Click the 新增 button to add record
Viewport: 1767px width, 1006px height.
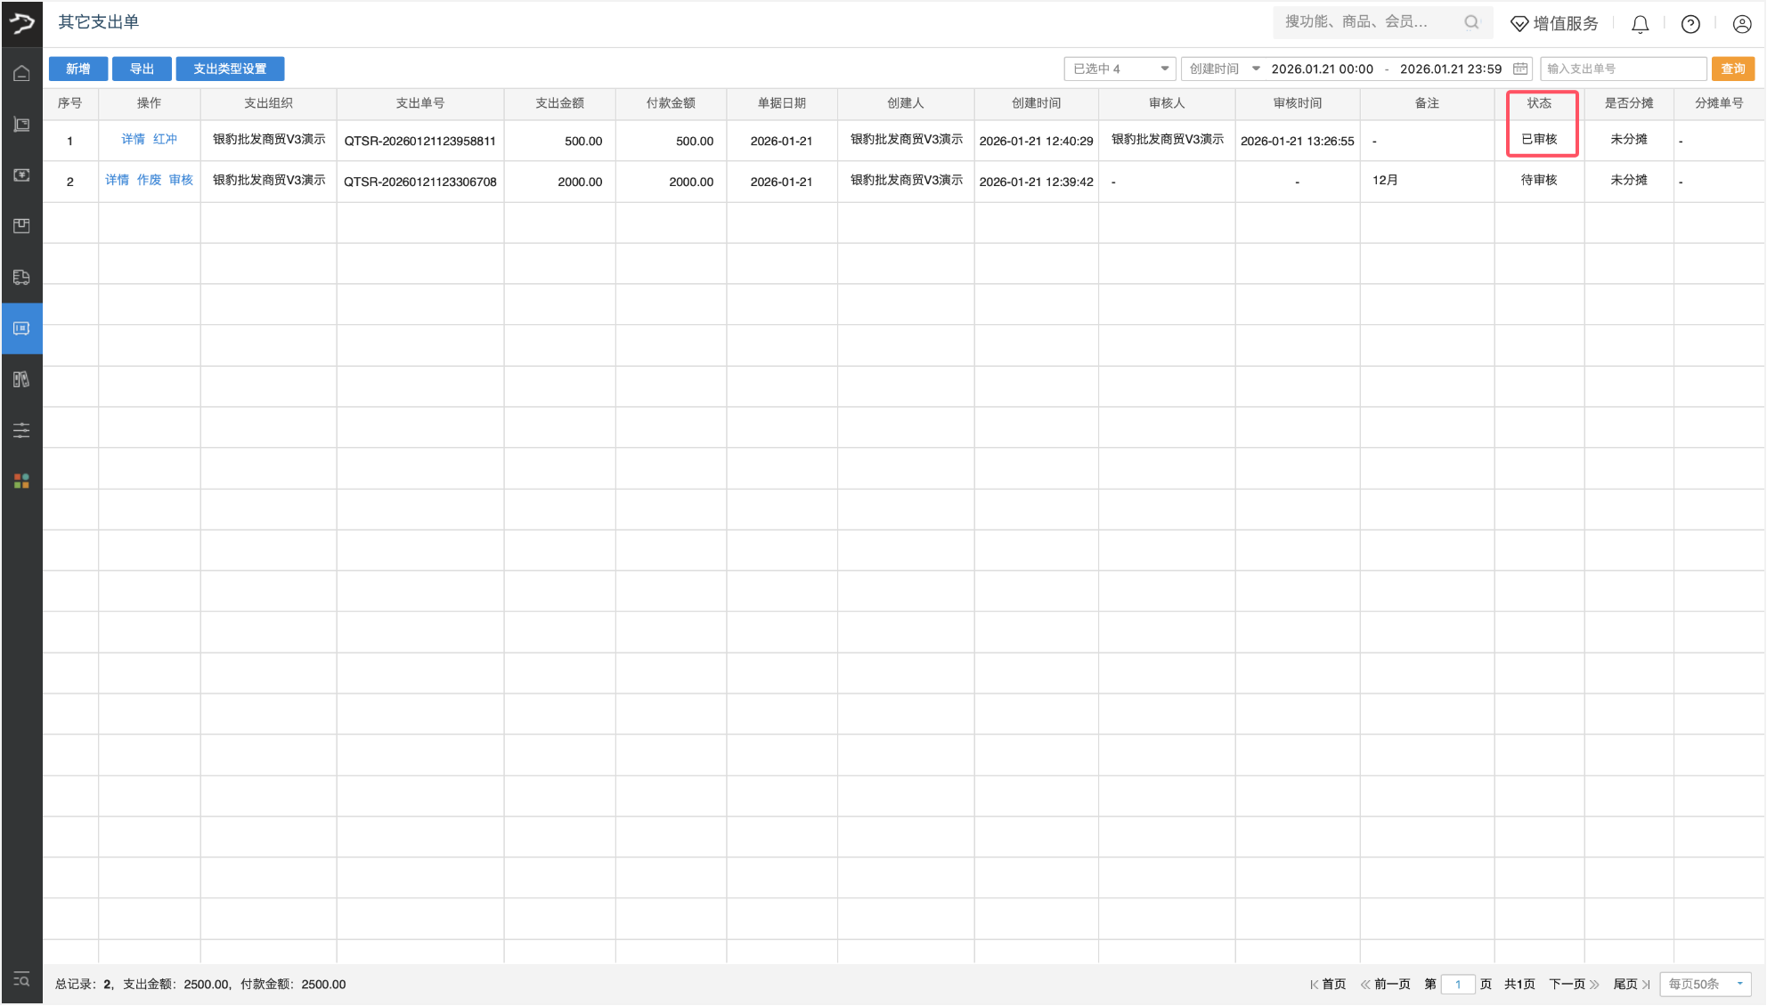[x=78, y=69]
